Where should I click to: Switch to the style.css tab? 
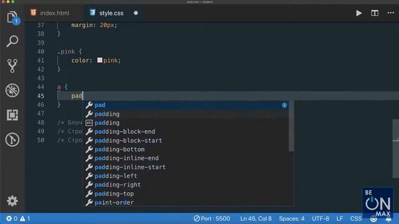click(x=111, y=13)
